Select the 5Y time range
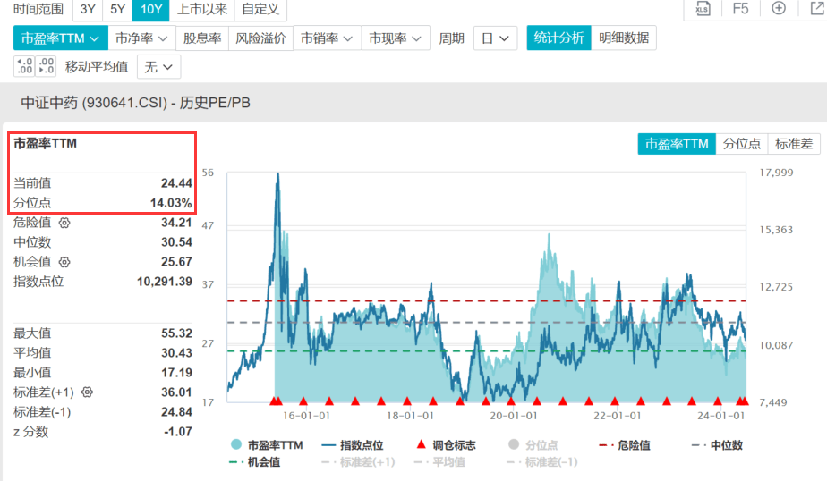 [117, 9]
